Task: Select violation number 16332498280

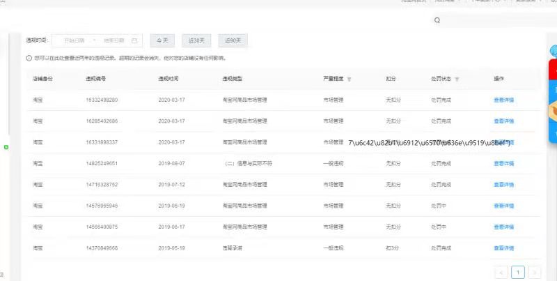Action: point(102,100)
